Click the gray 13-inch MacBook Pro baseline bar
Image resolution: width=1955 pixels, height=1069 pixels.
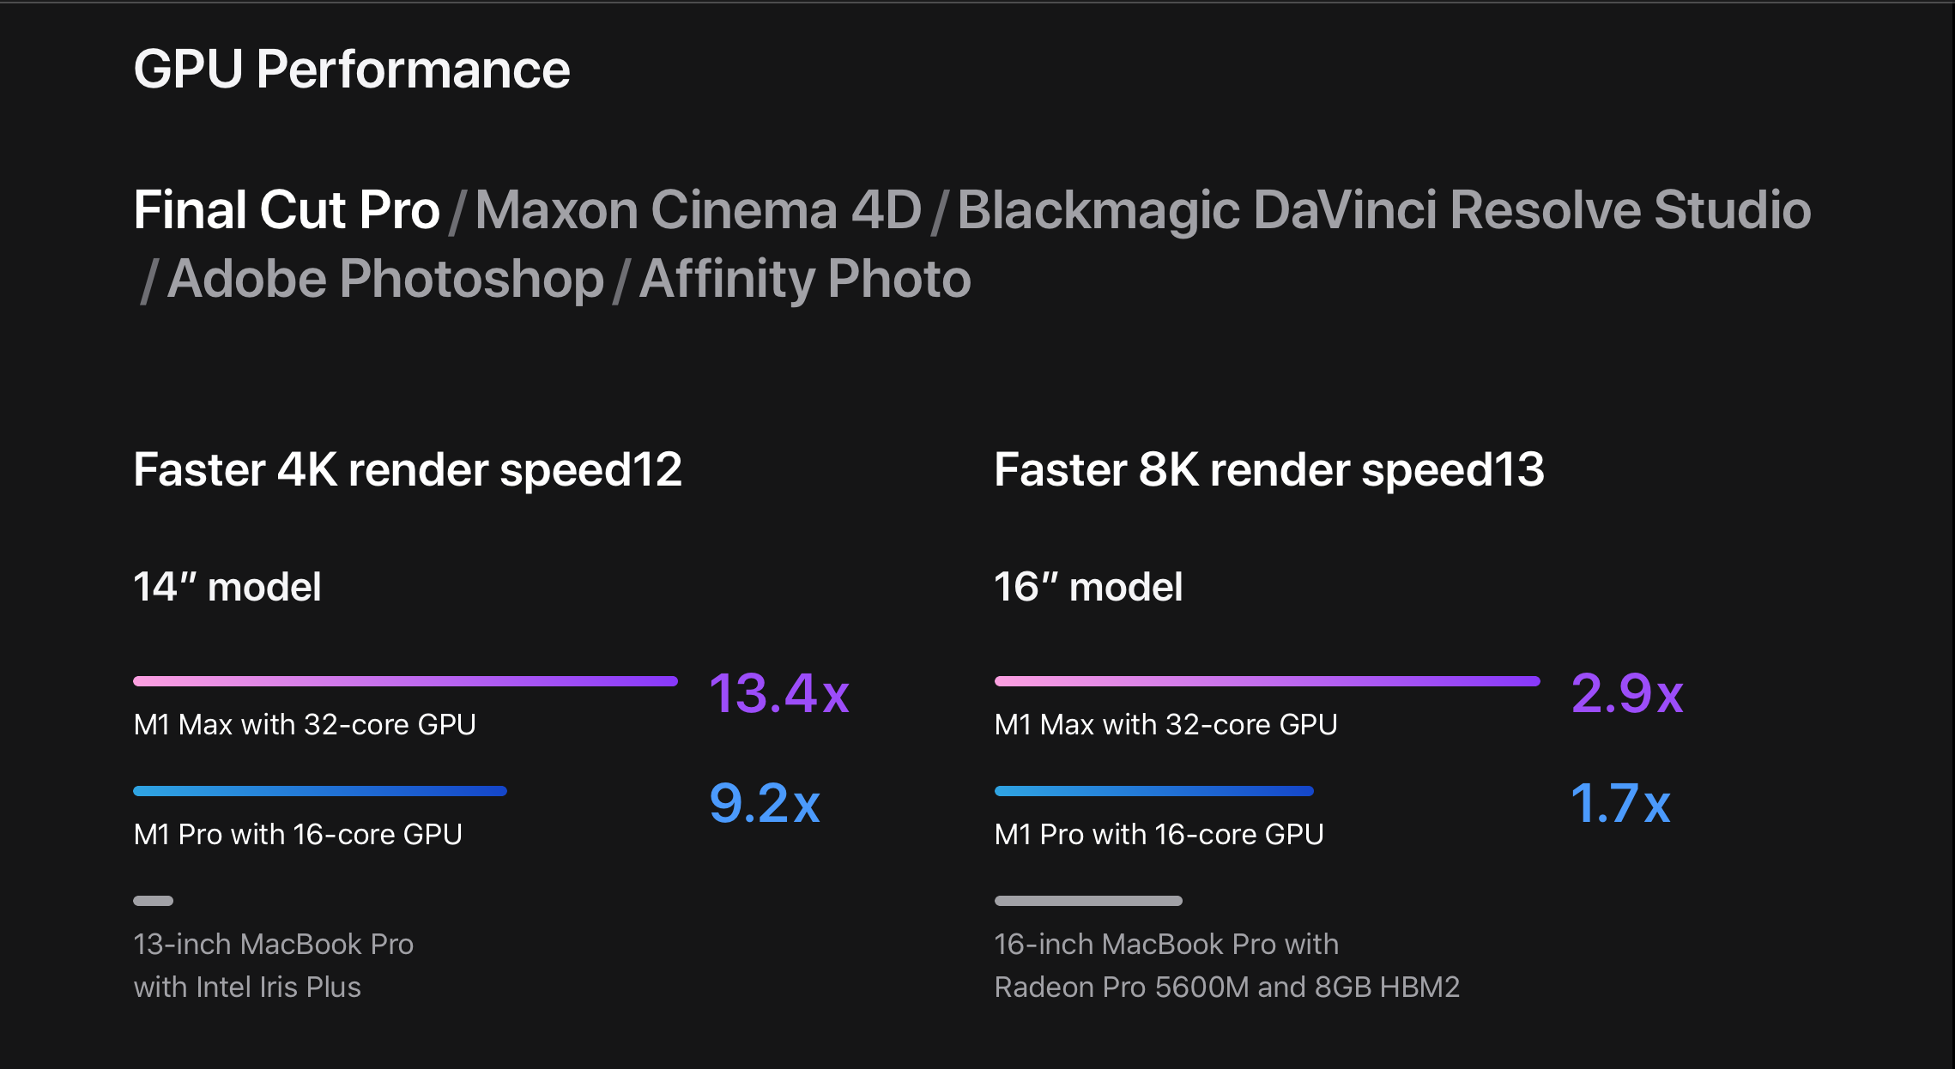click(x=154, y=901)
